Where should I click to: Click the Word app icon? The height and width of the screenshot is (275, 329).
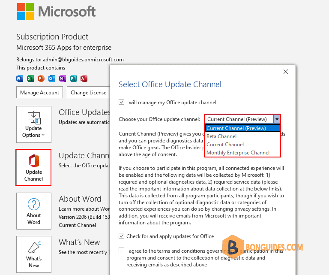pyautogui.click(x=20, y=79)
